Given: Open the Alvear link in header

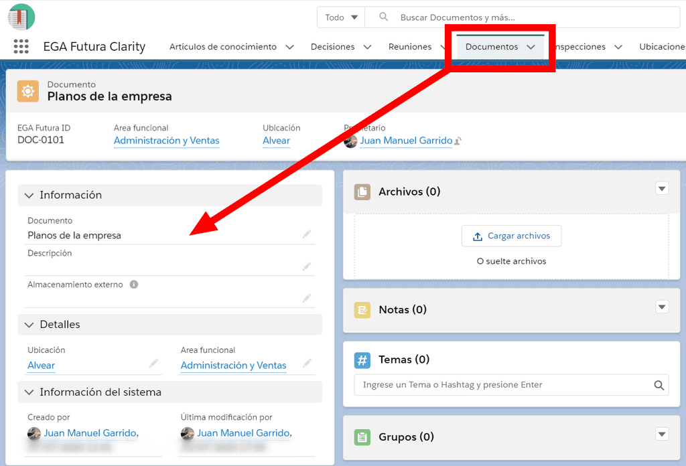Looking at the screenshot, I should click(276, 141).
